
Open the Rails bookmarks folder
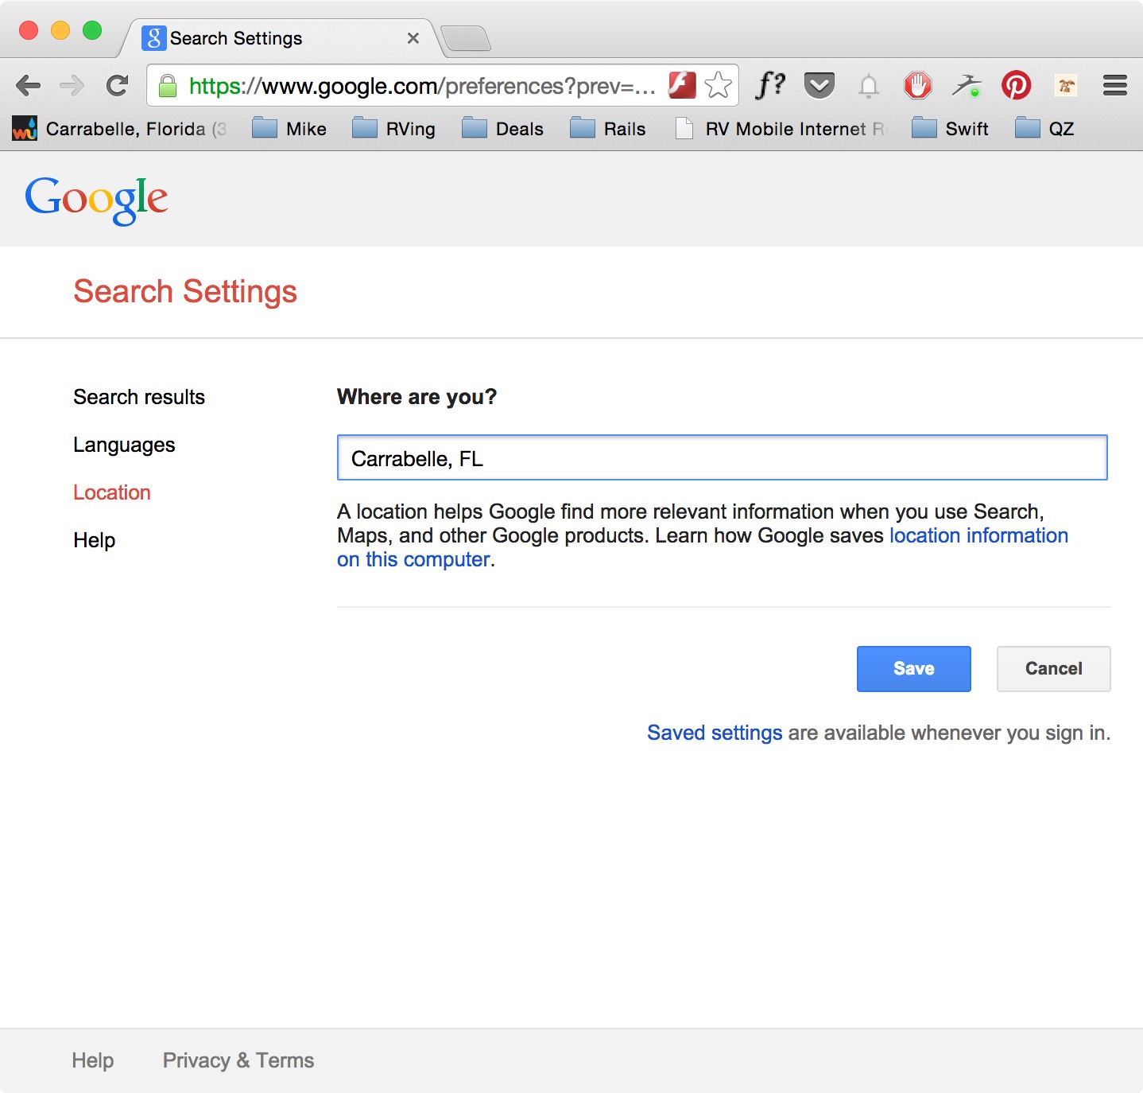[x=608, y=129]
